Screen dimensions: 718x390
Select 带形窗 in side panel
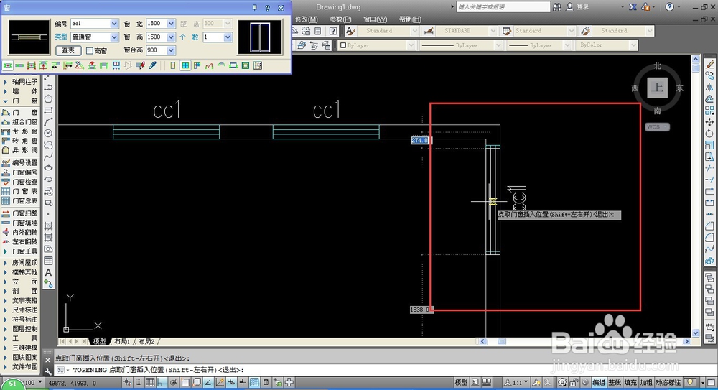pos(20,131)
